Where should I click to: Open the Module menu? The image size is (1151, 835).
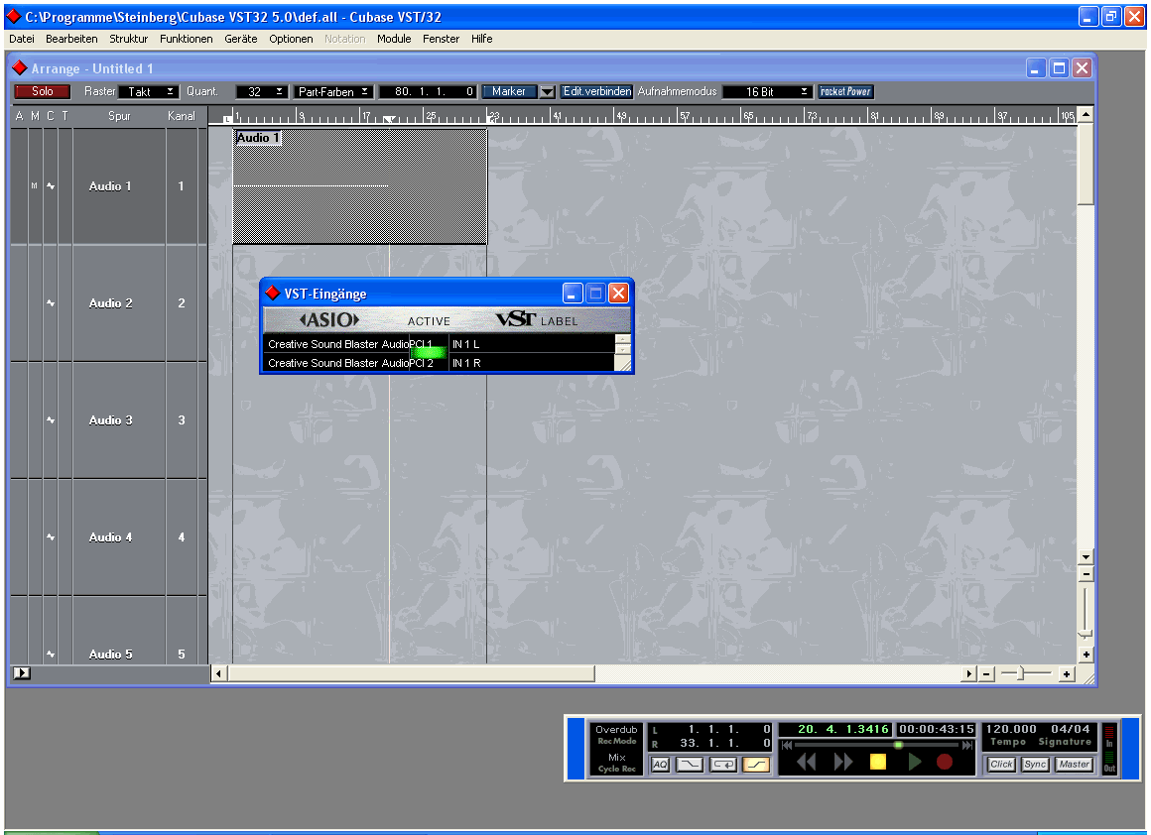394,39
